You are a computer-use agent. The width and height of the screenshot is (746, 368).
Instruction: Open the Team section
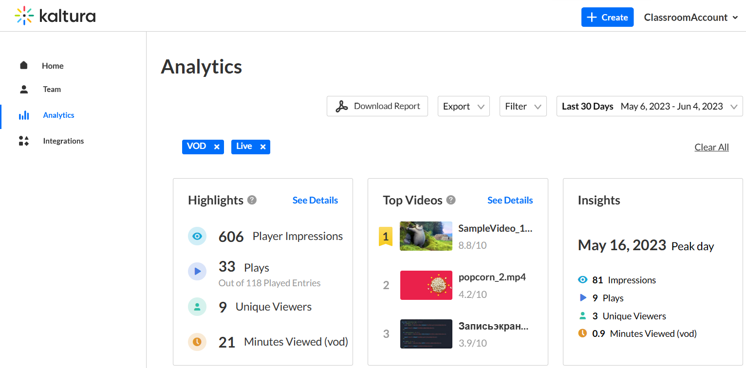52,90
